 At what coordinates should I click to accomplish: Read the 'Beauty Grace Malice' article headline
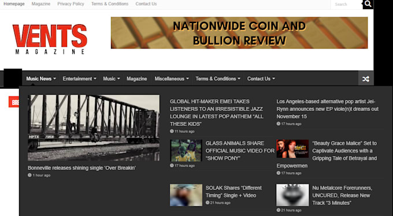327,154
